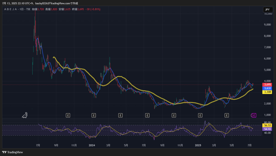Screen dimensions: 276x156
Task: Click the 6,000 price axis label
Action: click(267, 58)
